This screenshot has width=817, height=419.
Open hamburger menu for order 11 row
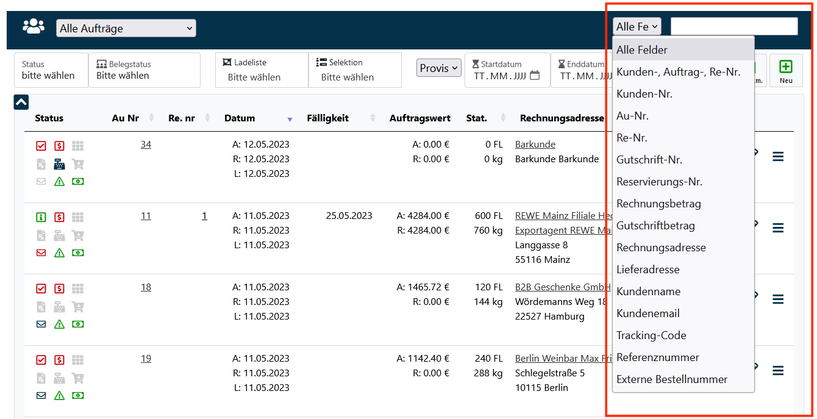pyautogui.click(x=777, y=227)
